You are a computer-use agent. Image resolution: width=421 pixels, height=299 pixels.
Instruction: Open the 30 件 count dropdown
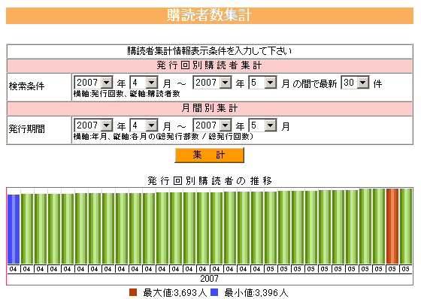tap(355, 83)
